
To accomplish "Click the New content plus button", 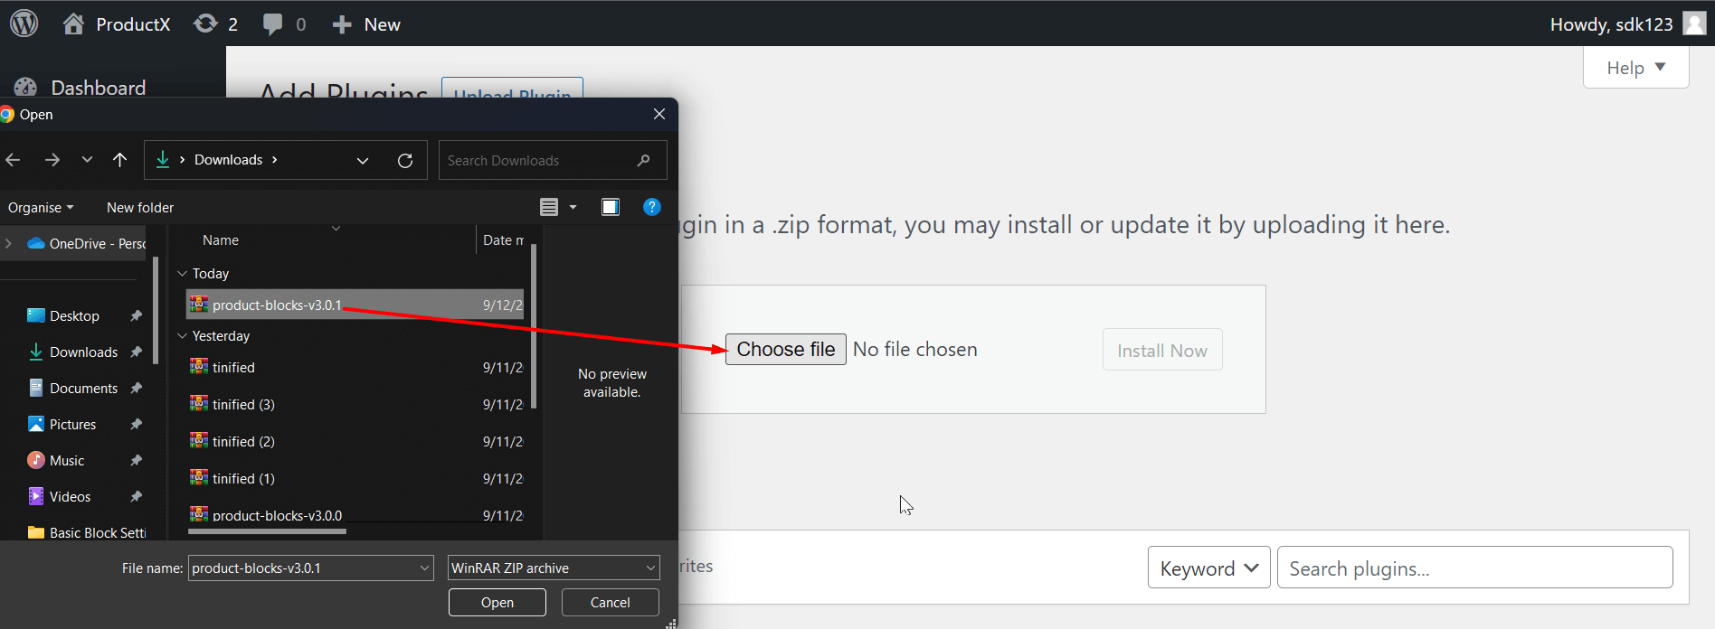I will pos(366,24).
